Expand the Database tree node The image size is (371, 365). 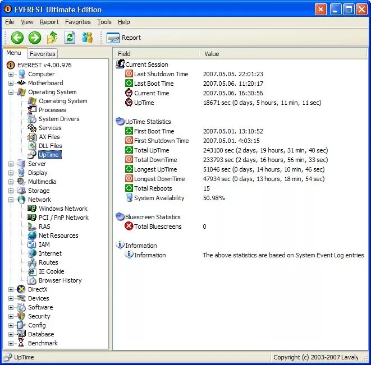11,334
